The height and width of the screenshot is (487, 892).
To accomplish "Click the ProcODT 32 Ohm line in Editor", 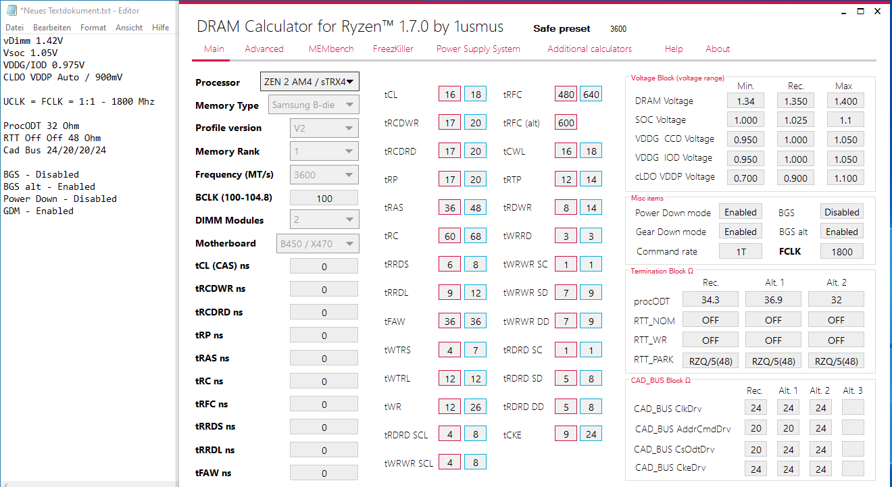I will click(41, 126).
